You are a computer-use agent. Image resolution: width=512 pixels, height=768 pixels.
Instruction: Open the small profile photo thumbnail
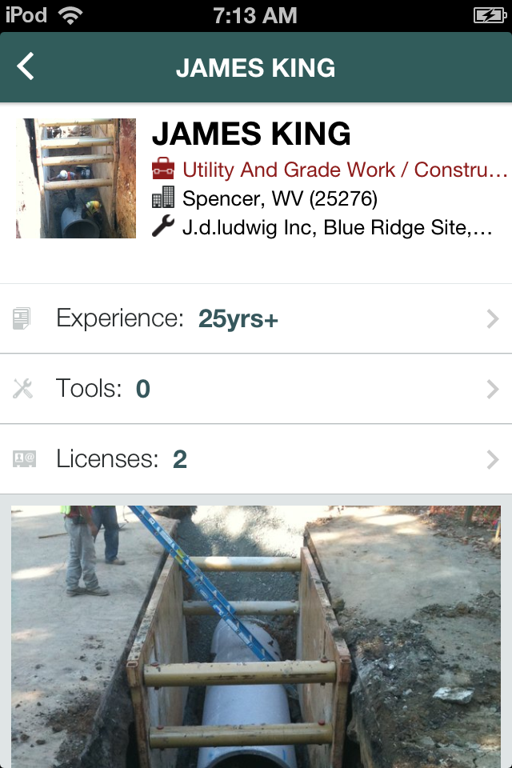(75, 178)
